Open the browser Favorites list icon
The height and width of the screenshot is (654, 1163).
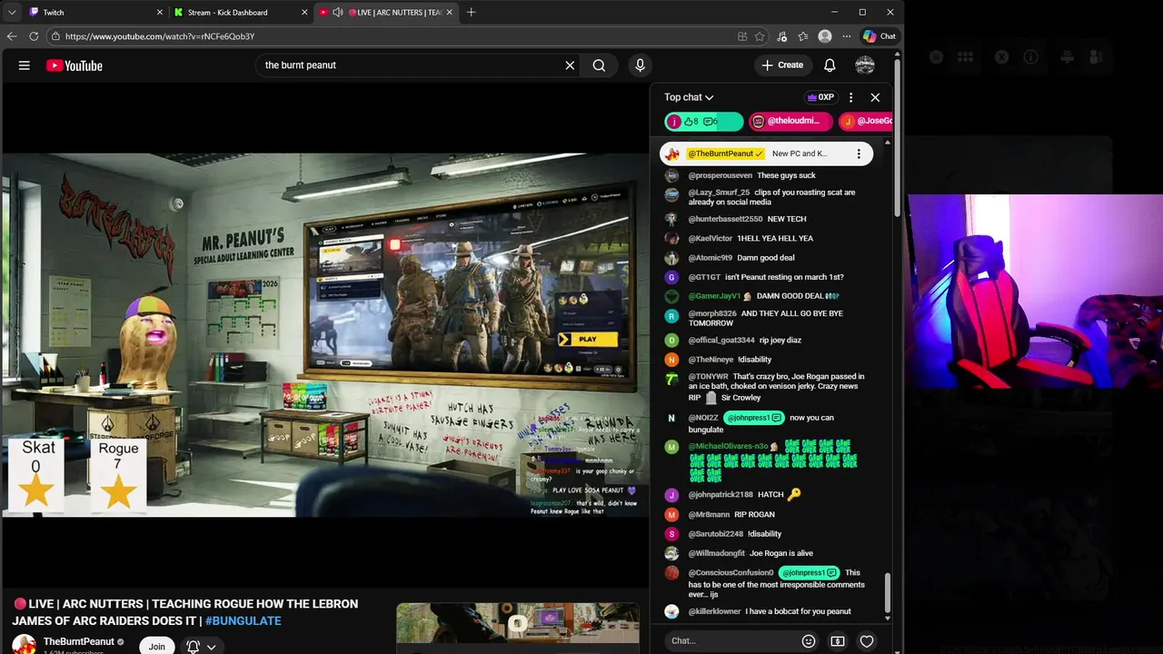[803, 36]
